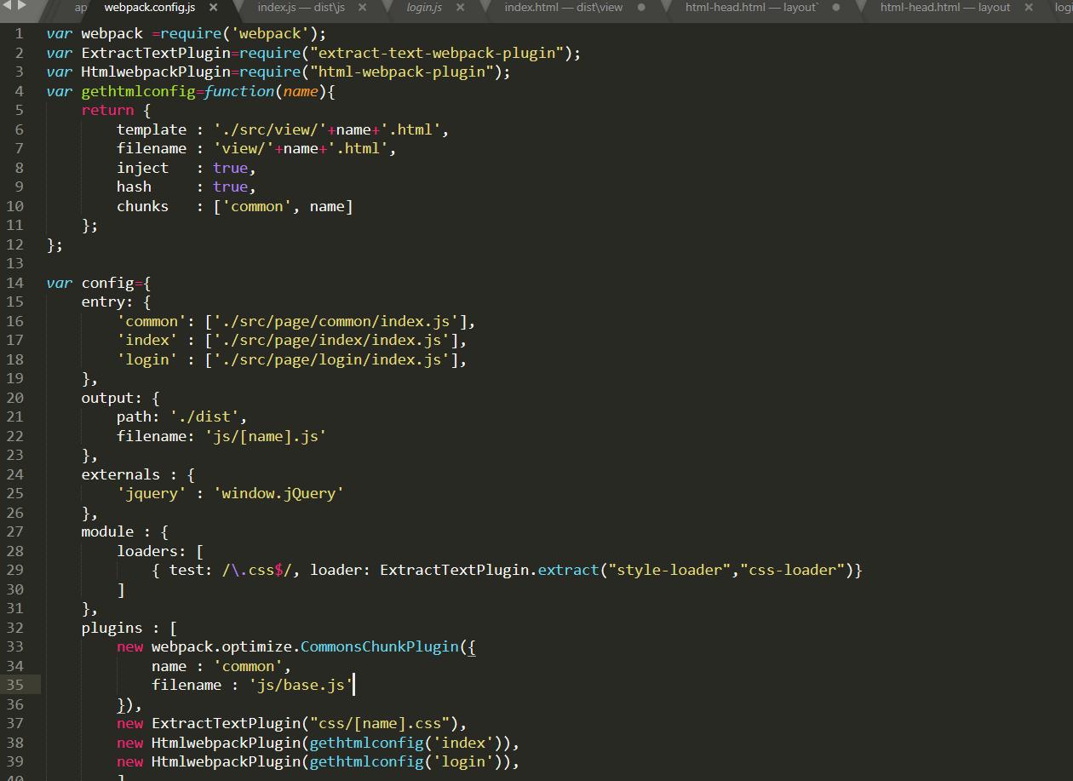
Task: Click the 'js/[name].js' filename string
Action: (266, 436)
